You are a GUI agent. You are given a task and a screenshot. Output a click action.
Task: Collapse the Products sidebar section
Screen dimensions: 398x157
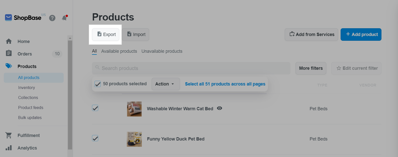27,66
